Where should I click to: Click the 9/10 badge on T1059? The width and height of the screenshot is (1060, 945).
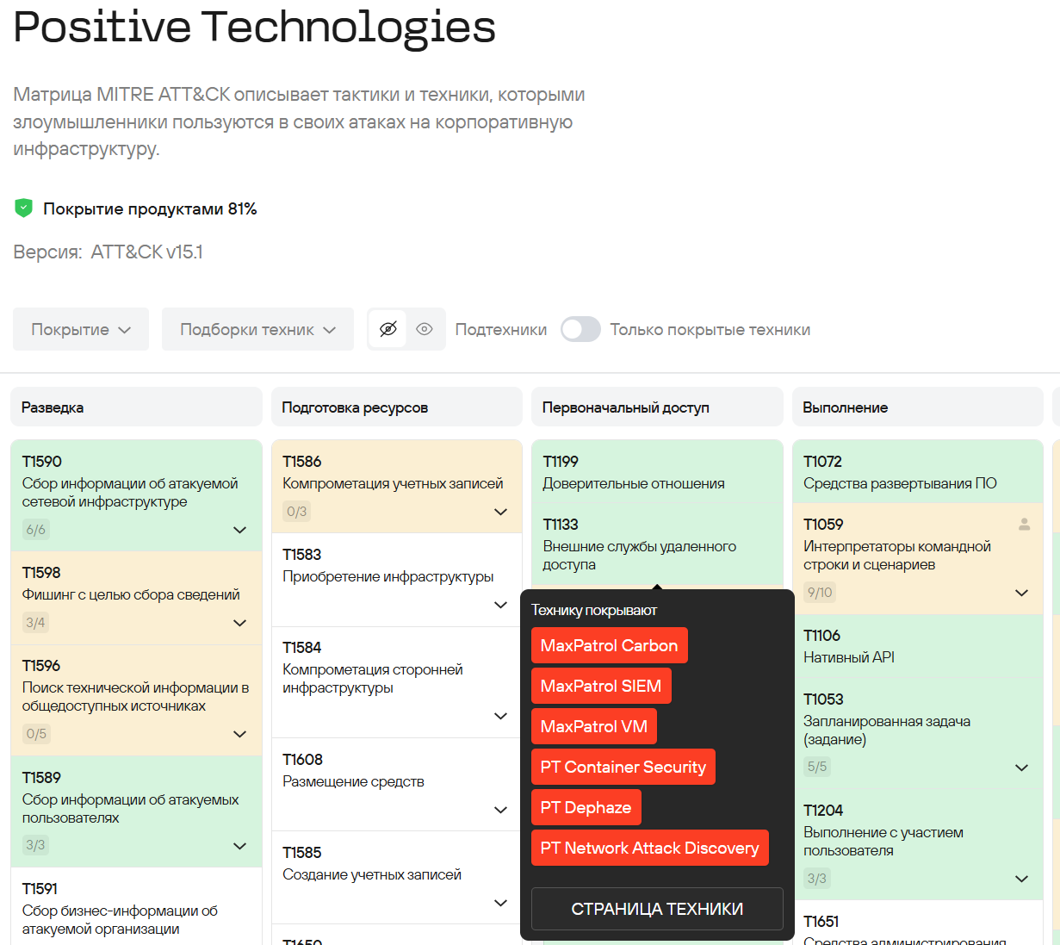coord(820,593)
